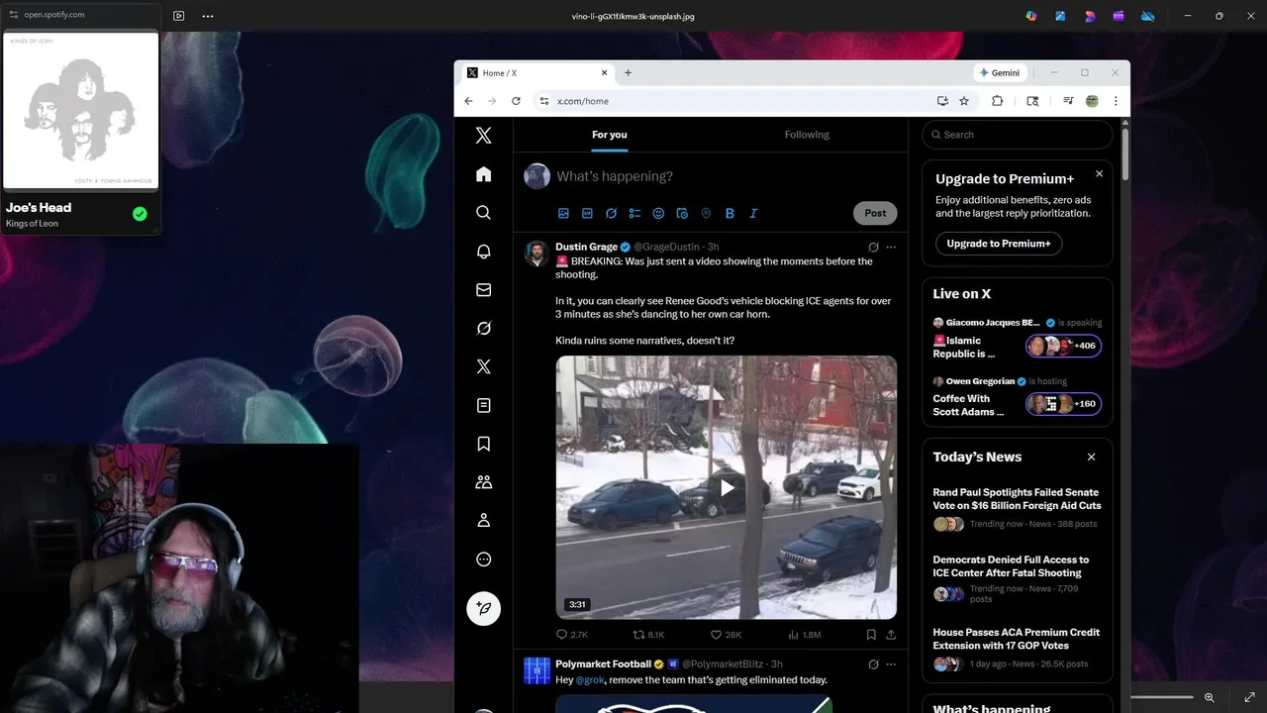Toggle bold text in composer
This screenshot has height=713, width=1267.
tap(730, 213)
